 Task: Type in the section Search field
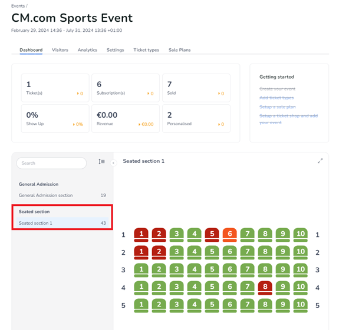point(53,163)
